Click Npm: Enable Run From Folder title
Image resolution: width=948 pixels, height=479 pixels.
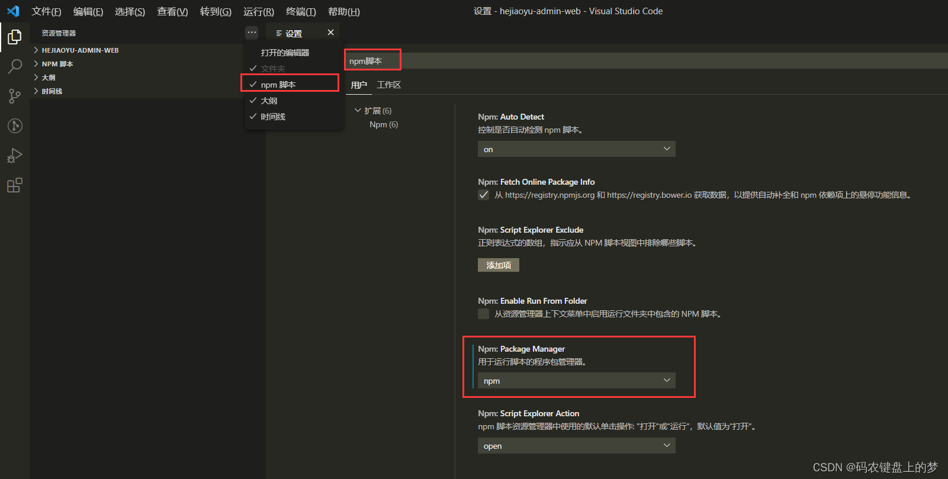(532, 301)
